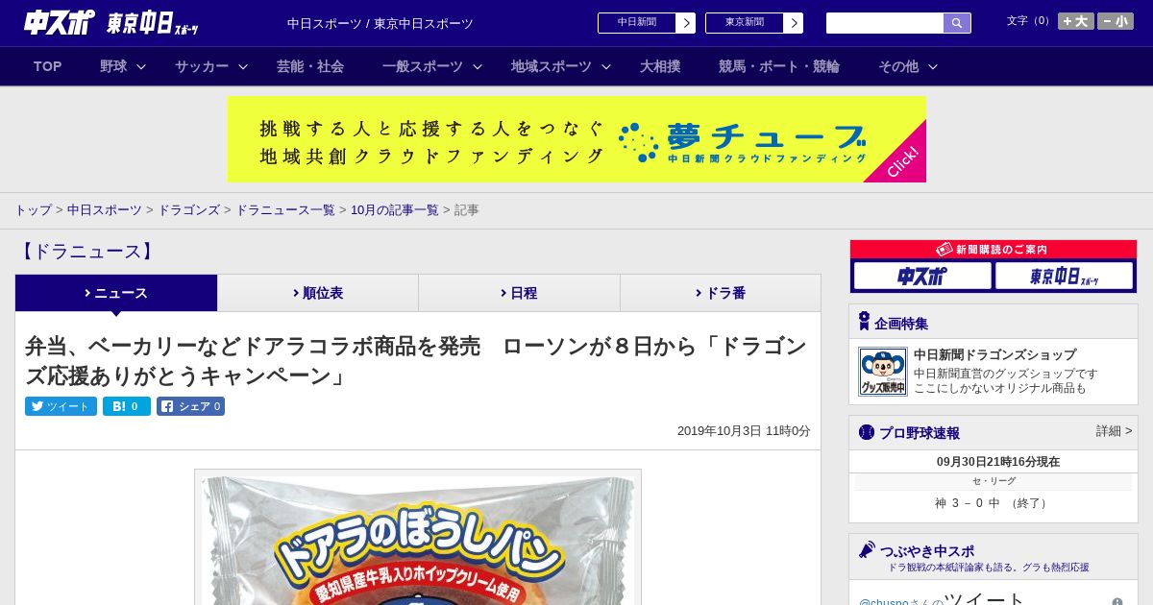Open 中スポ subscription banner button
1153x605 pixels.
(922, 276)
